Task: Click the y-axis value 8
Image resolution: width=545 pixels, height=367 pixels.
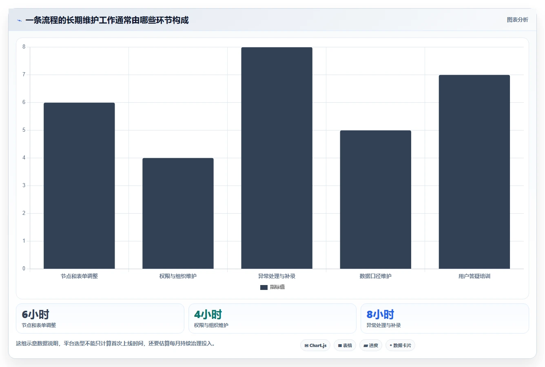Action: point(24,47)
